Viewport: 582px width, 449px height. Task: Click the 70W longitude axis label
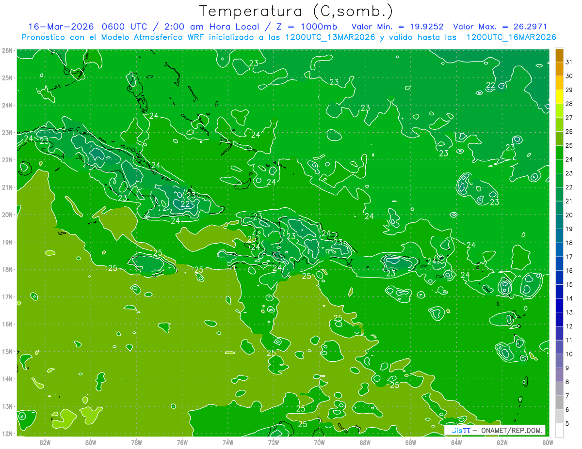pyautogui.click(x=319, y=442)
